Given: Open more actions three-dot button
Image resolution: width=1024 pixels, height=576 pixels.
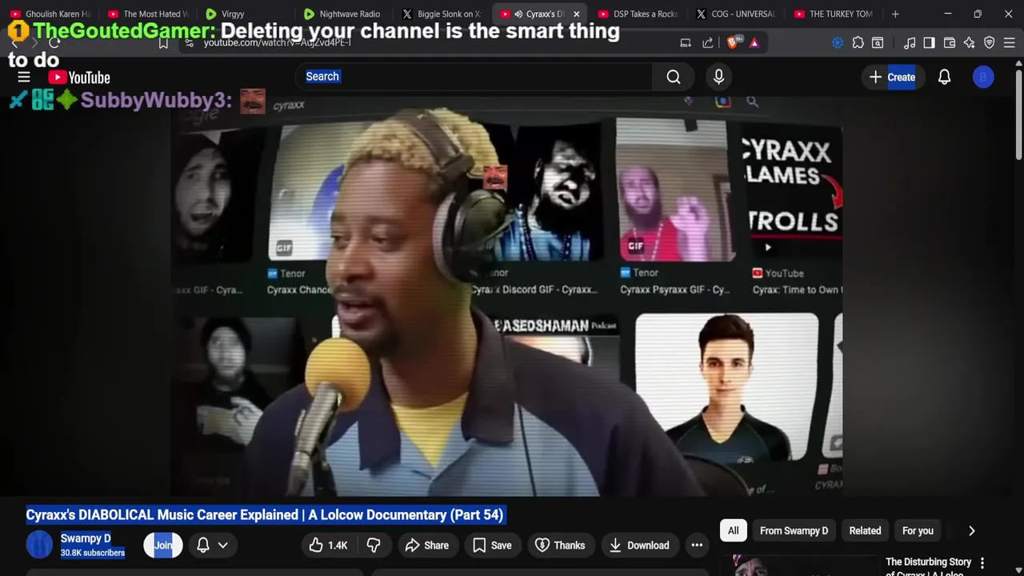Looking at the screenshot, I should click(697, 545).
